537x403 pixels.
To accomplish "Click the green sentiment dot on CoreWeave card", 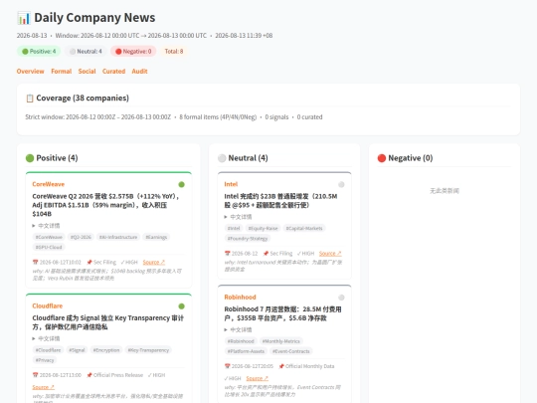I will point(182,184).
